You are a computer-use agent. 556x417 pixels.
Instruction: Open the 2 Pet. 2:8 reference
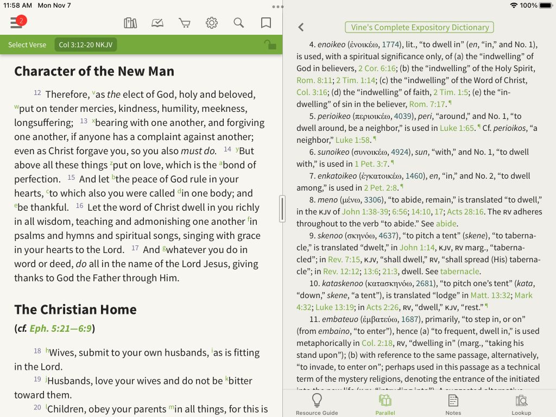381,187
